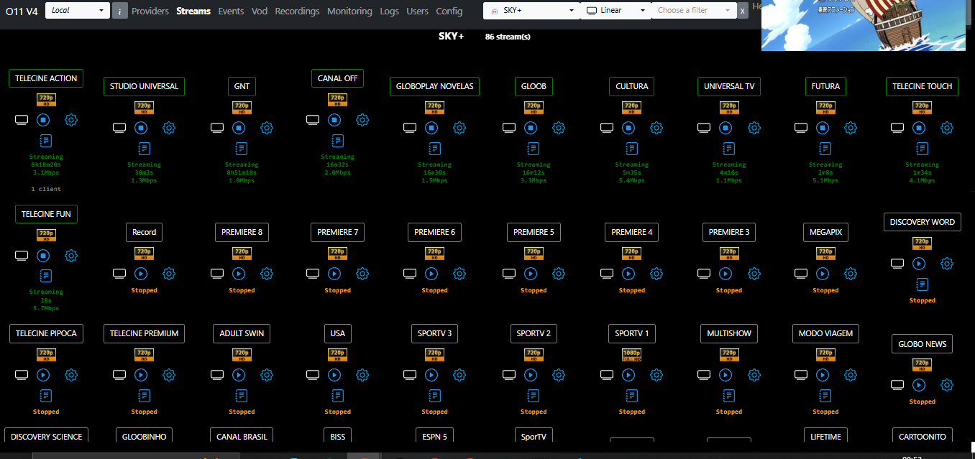Click the 1080p badge under SPORTV 1

631,354
